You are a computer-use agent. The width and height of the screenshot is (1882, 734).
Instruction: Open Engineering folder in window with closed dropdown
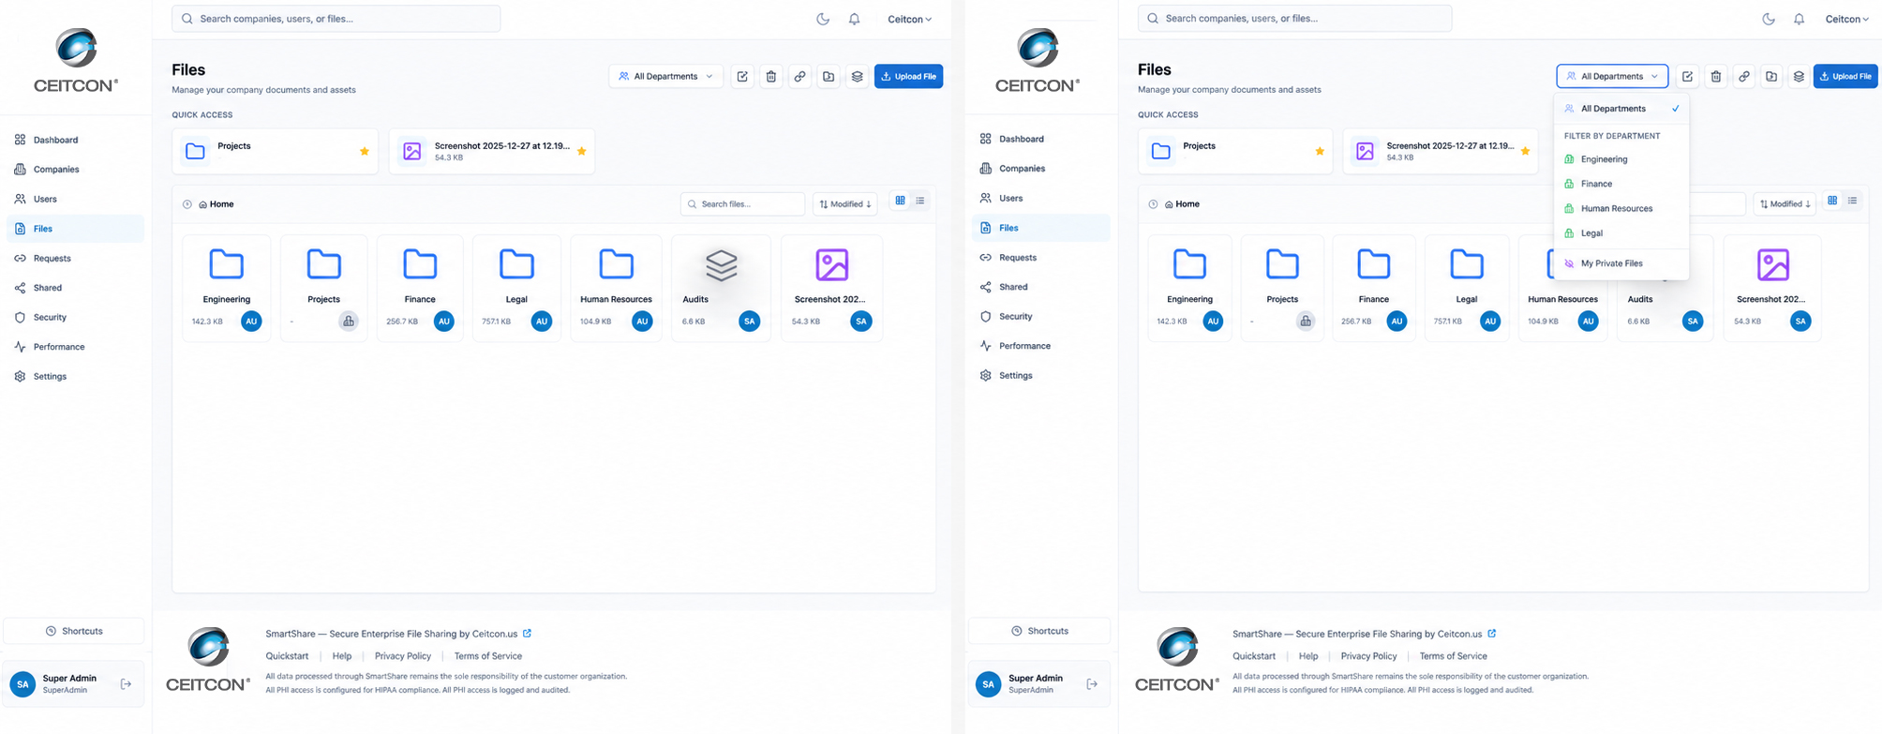(227, 288)
